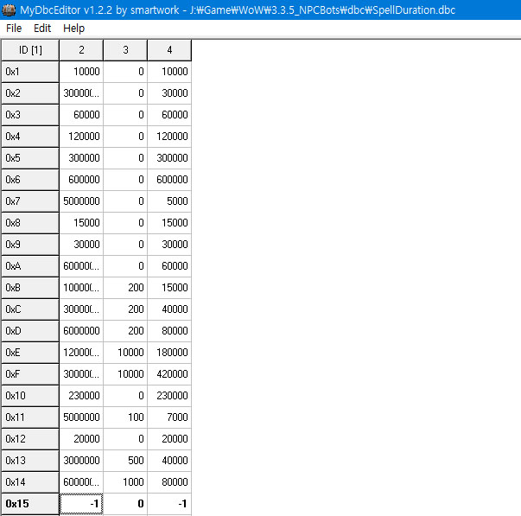Image resolution: width=521 pixels, height=516 pixels.
Task: Select row header 0x4
Action: coord(30,137)
